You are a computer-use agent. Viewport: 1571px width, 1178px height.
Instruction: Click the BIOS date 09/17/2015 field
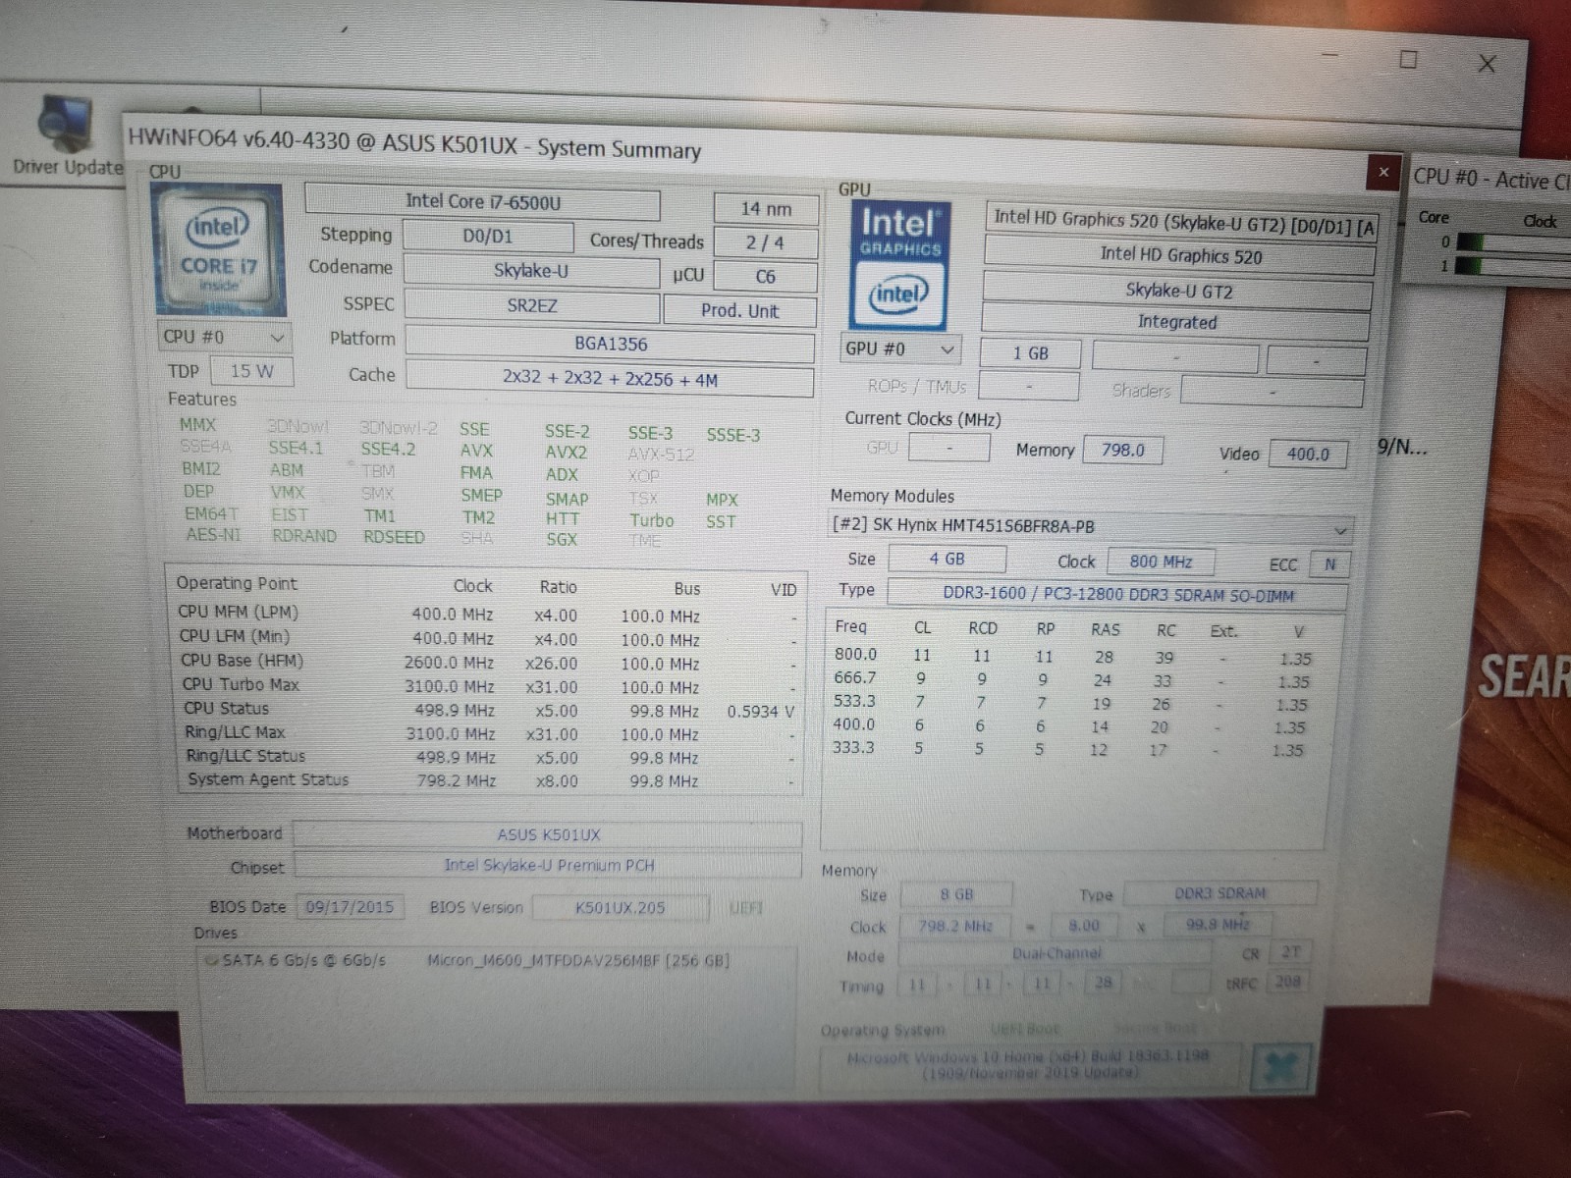tap(350, 907)
